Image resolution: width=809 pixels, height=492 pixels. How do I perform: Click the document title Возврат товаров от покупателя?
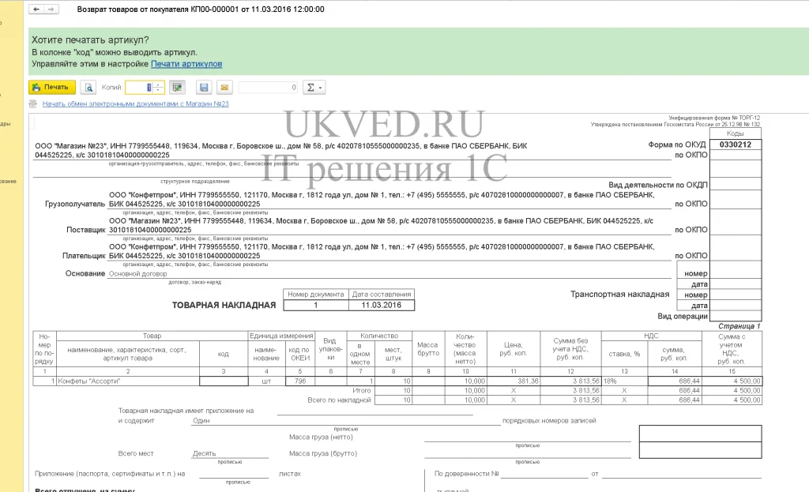pos(201,9)
